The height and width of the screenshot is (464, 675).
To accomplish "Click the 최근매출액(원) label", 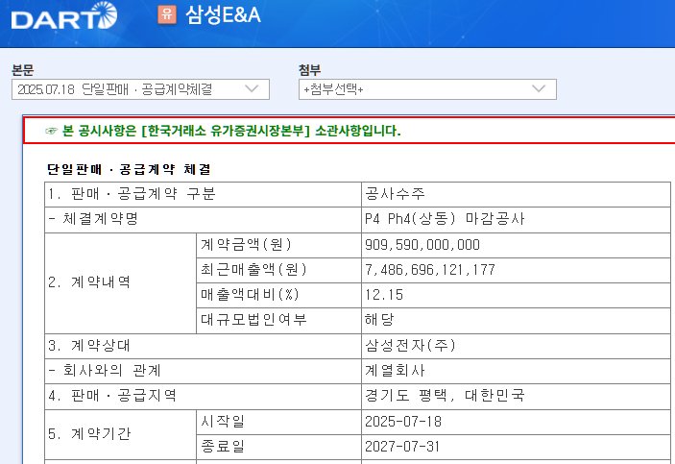I will [253, 270].
